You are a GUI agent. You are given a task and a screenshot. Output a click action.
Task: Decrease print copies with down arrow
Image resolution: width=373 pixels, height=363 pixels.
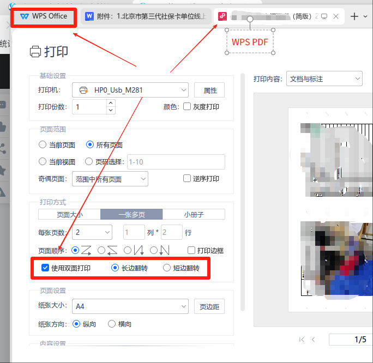[111, 110]
